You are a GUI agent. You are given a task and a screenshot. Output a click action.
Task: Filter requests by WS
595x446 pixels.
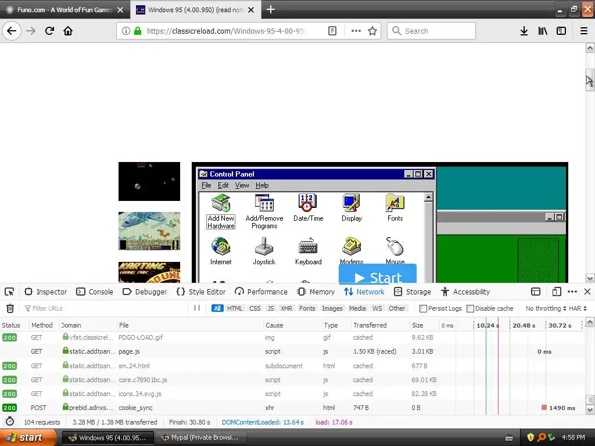point(377,308)
